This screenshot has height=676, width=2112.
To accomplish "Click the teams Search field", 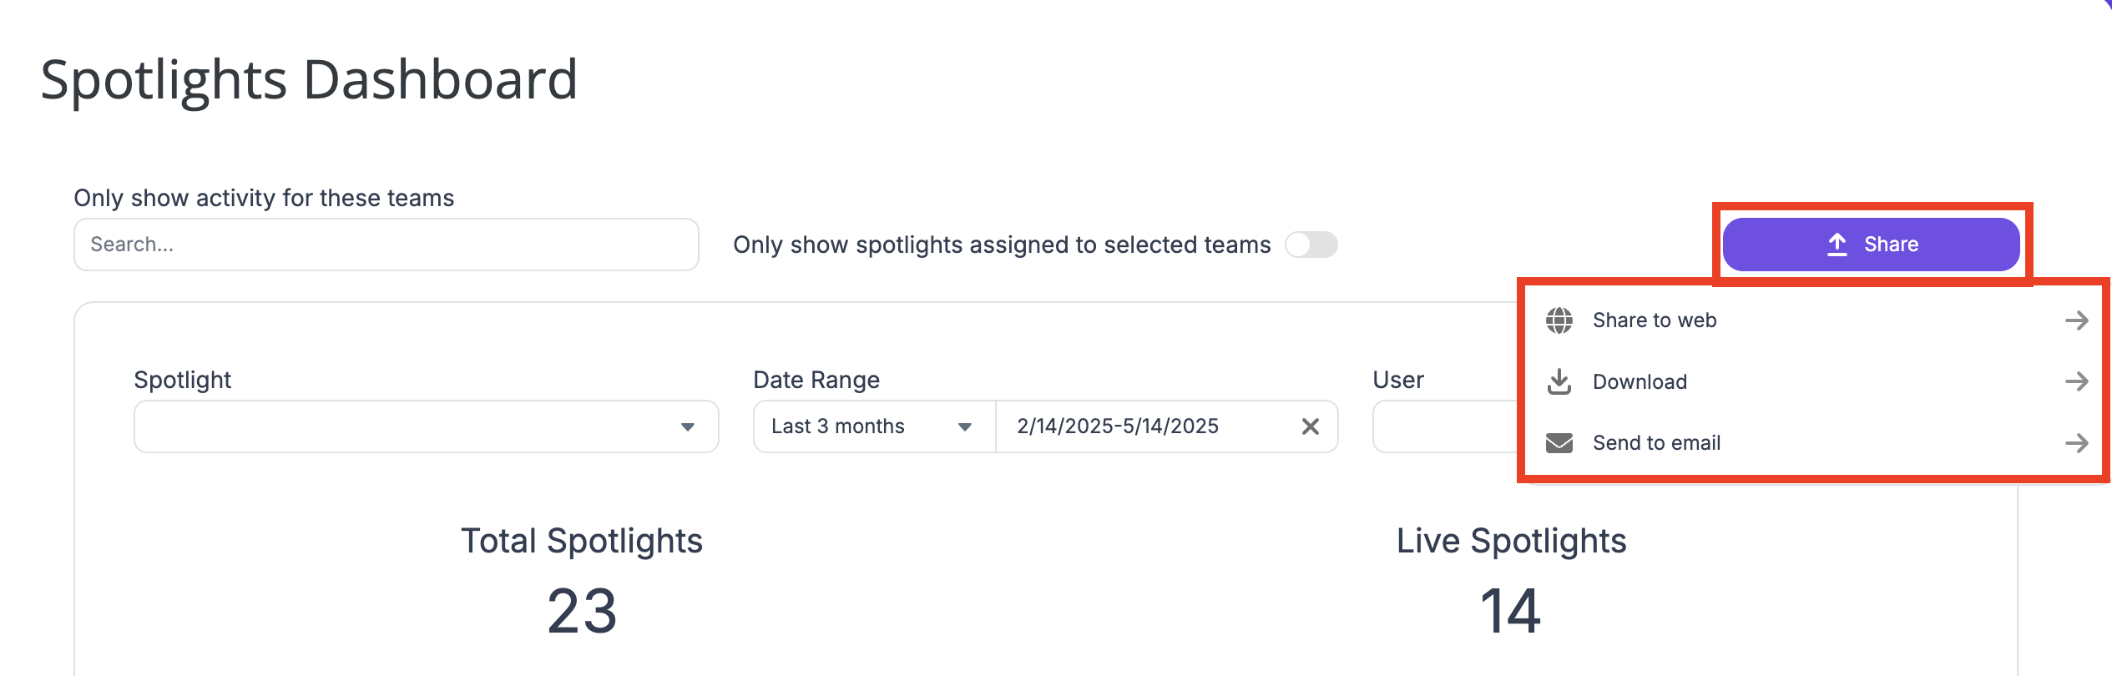I will pyautogui.click(x=386, y=245).
